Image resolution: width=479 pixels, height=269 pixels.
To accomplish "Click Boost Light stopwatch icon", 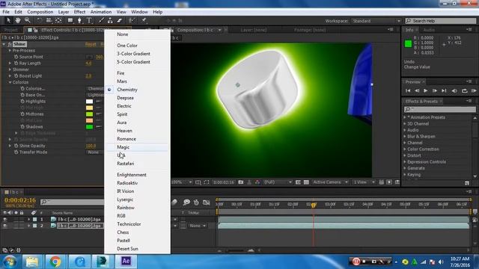I will click(16, 76).
